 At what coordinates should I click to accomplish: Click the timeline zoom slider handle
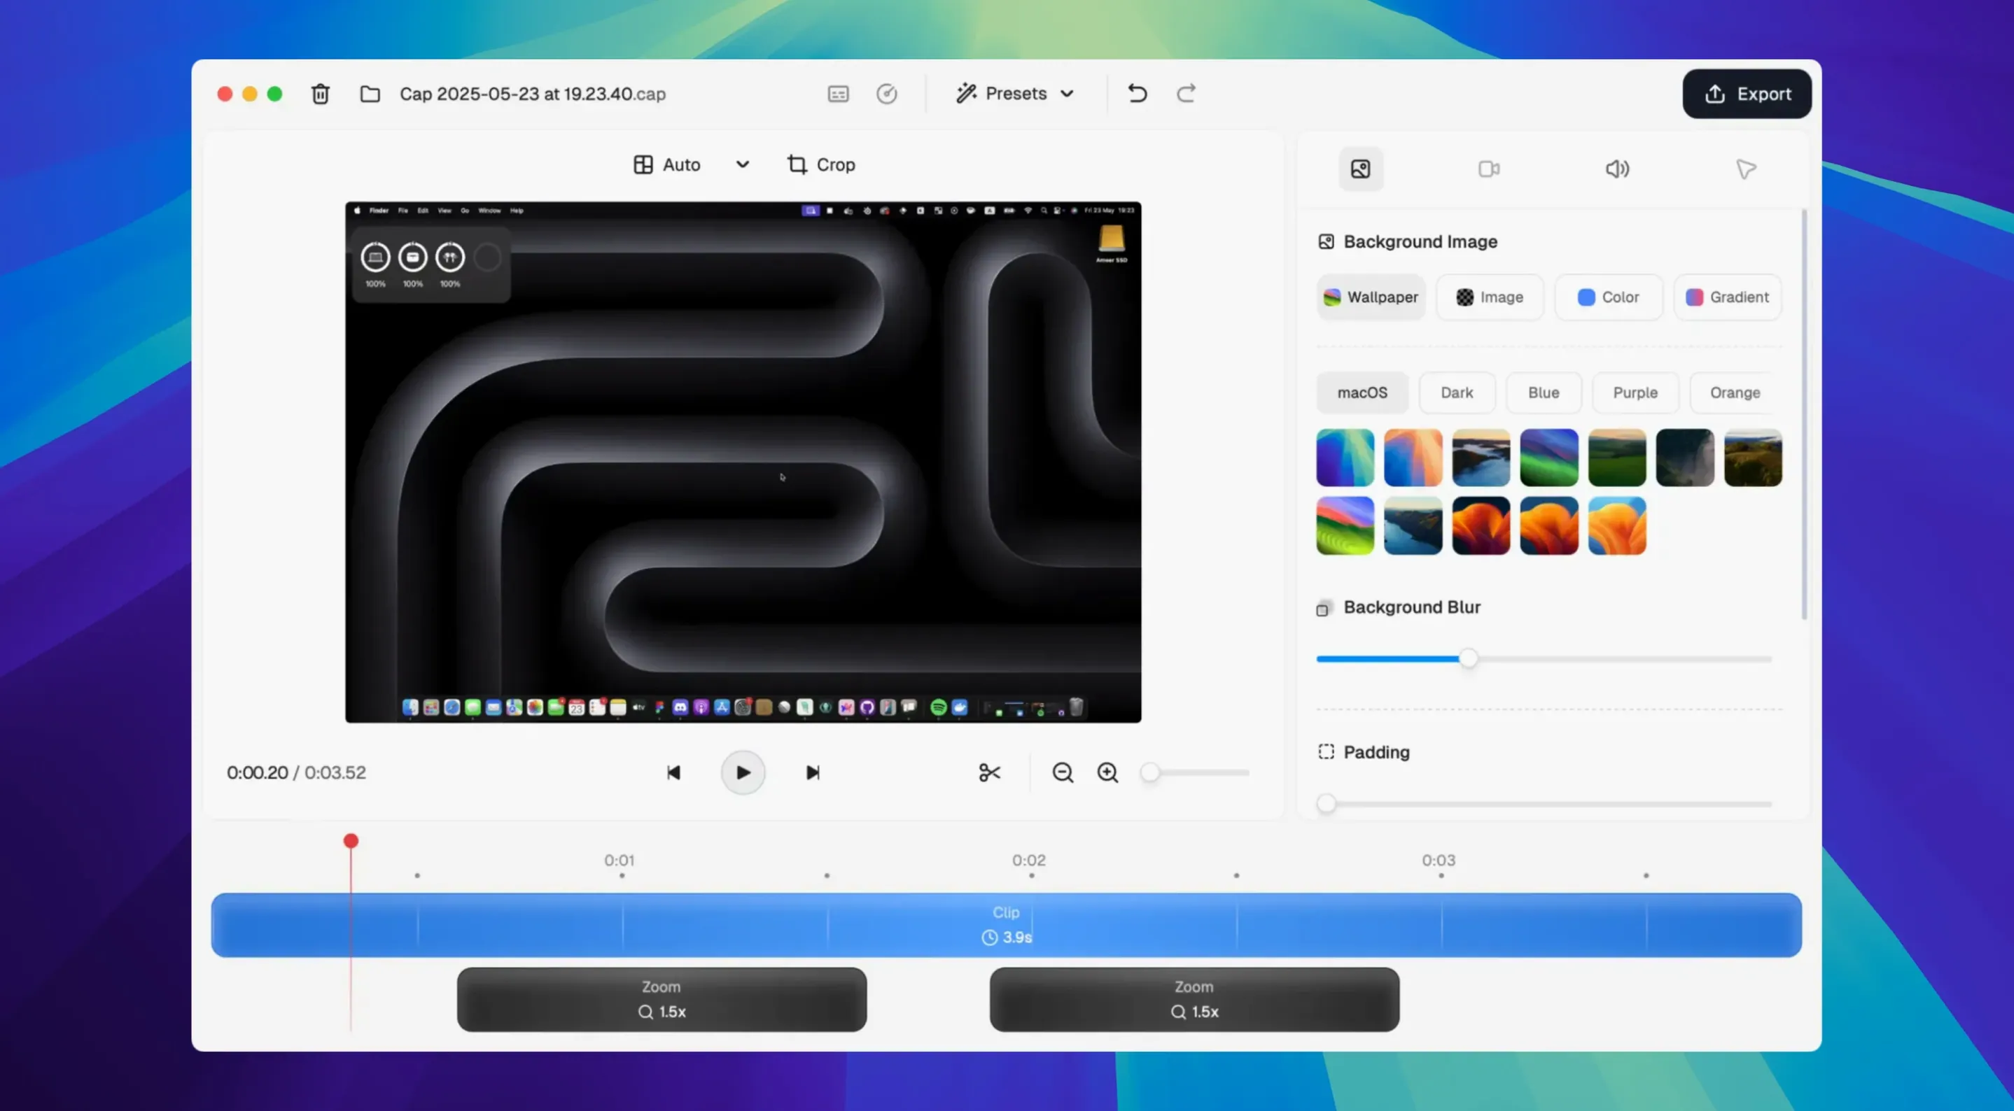coord(1149,772)
